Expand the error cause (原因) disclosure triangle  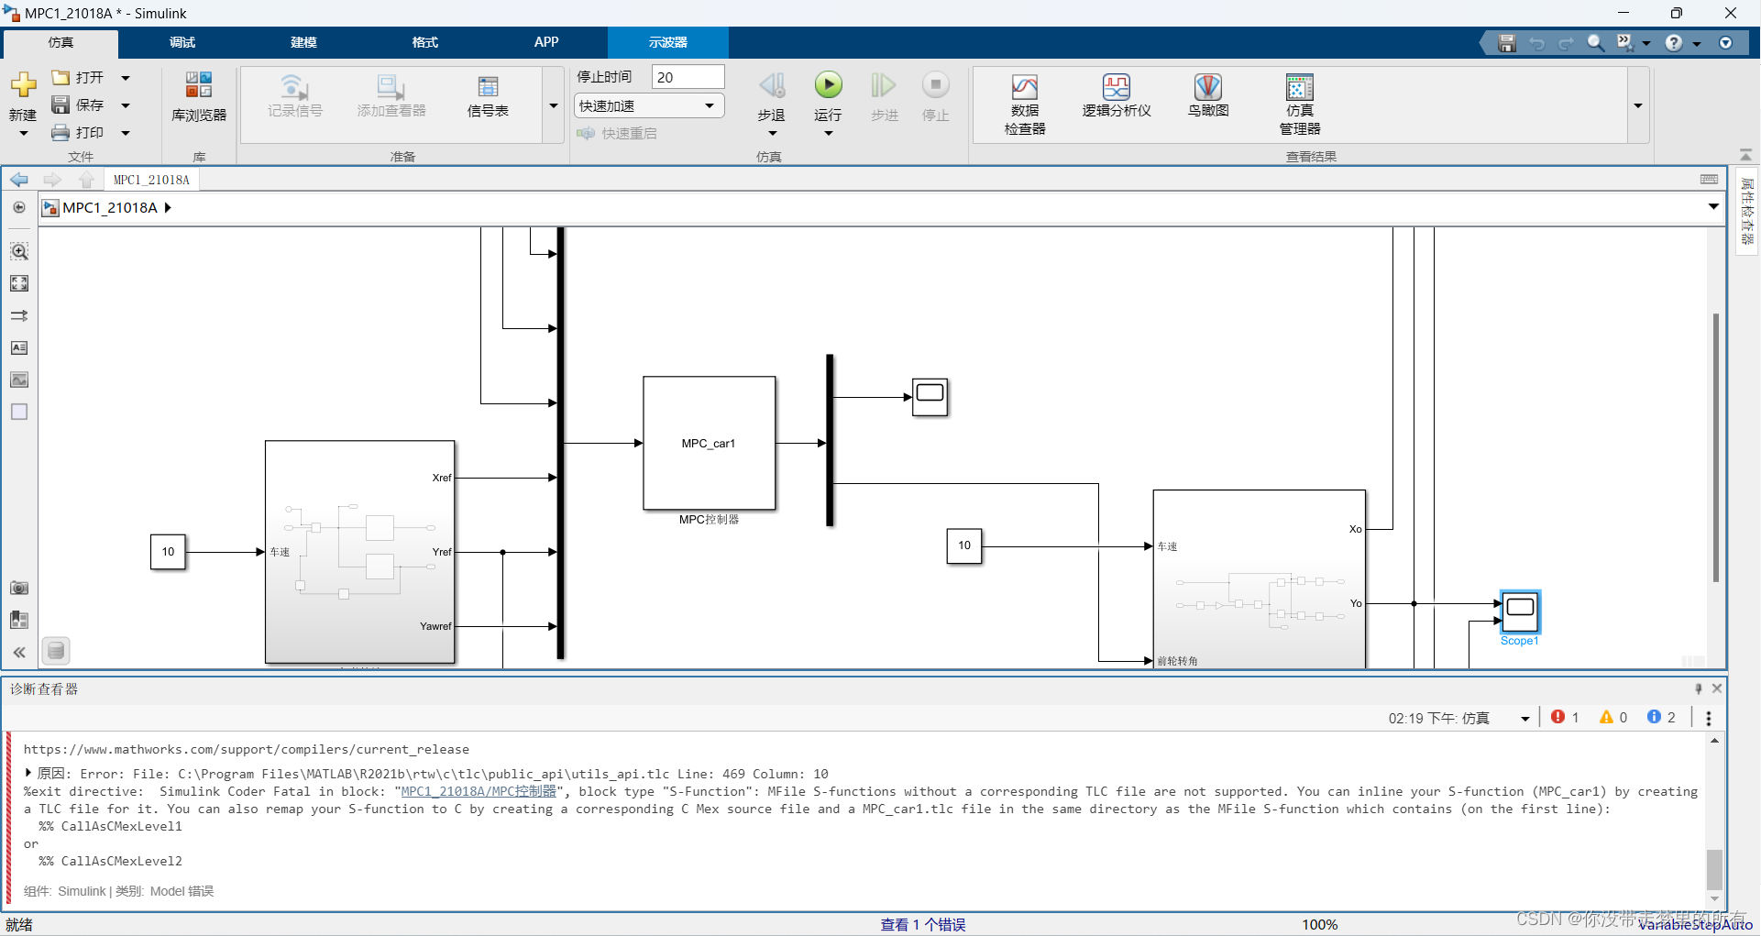point(28,773)
